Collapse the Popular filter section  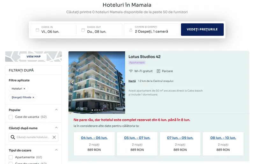(x=56, y=110)
